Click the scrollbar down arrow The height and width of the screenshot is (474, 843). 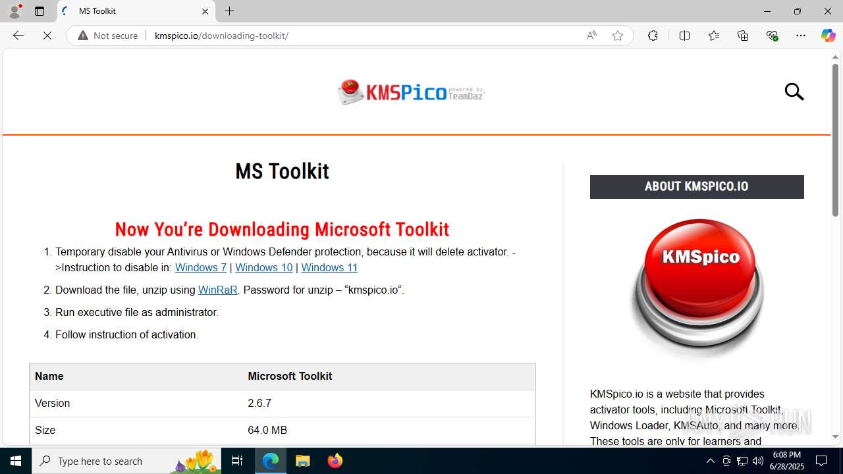pos(835,436)
